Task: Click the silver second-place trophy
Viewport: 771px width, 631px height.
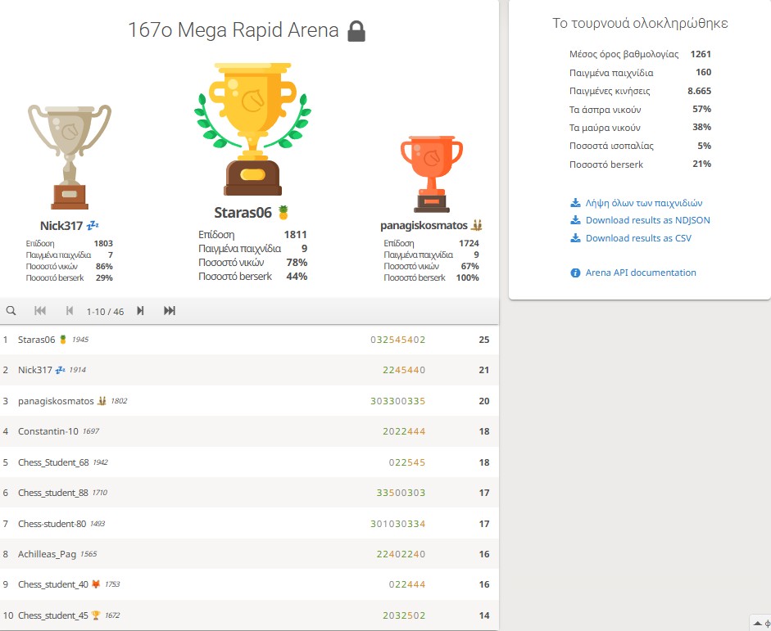Action: 70,157
